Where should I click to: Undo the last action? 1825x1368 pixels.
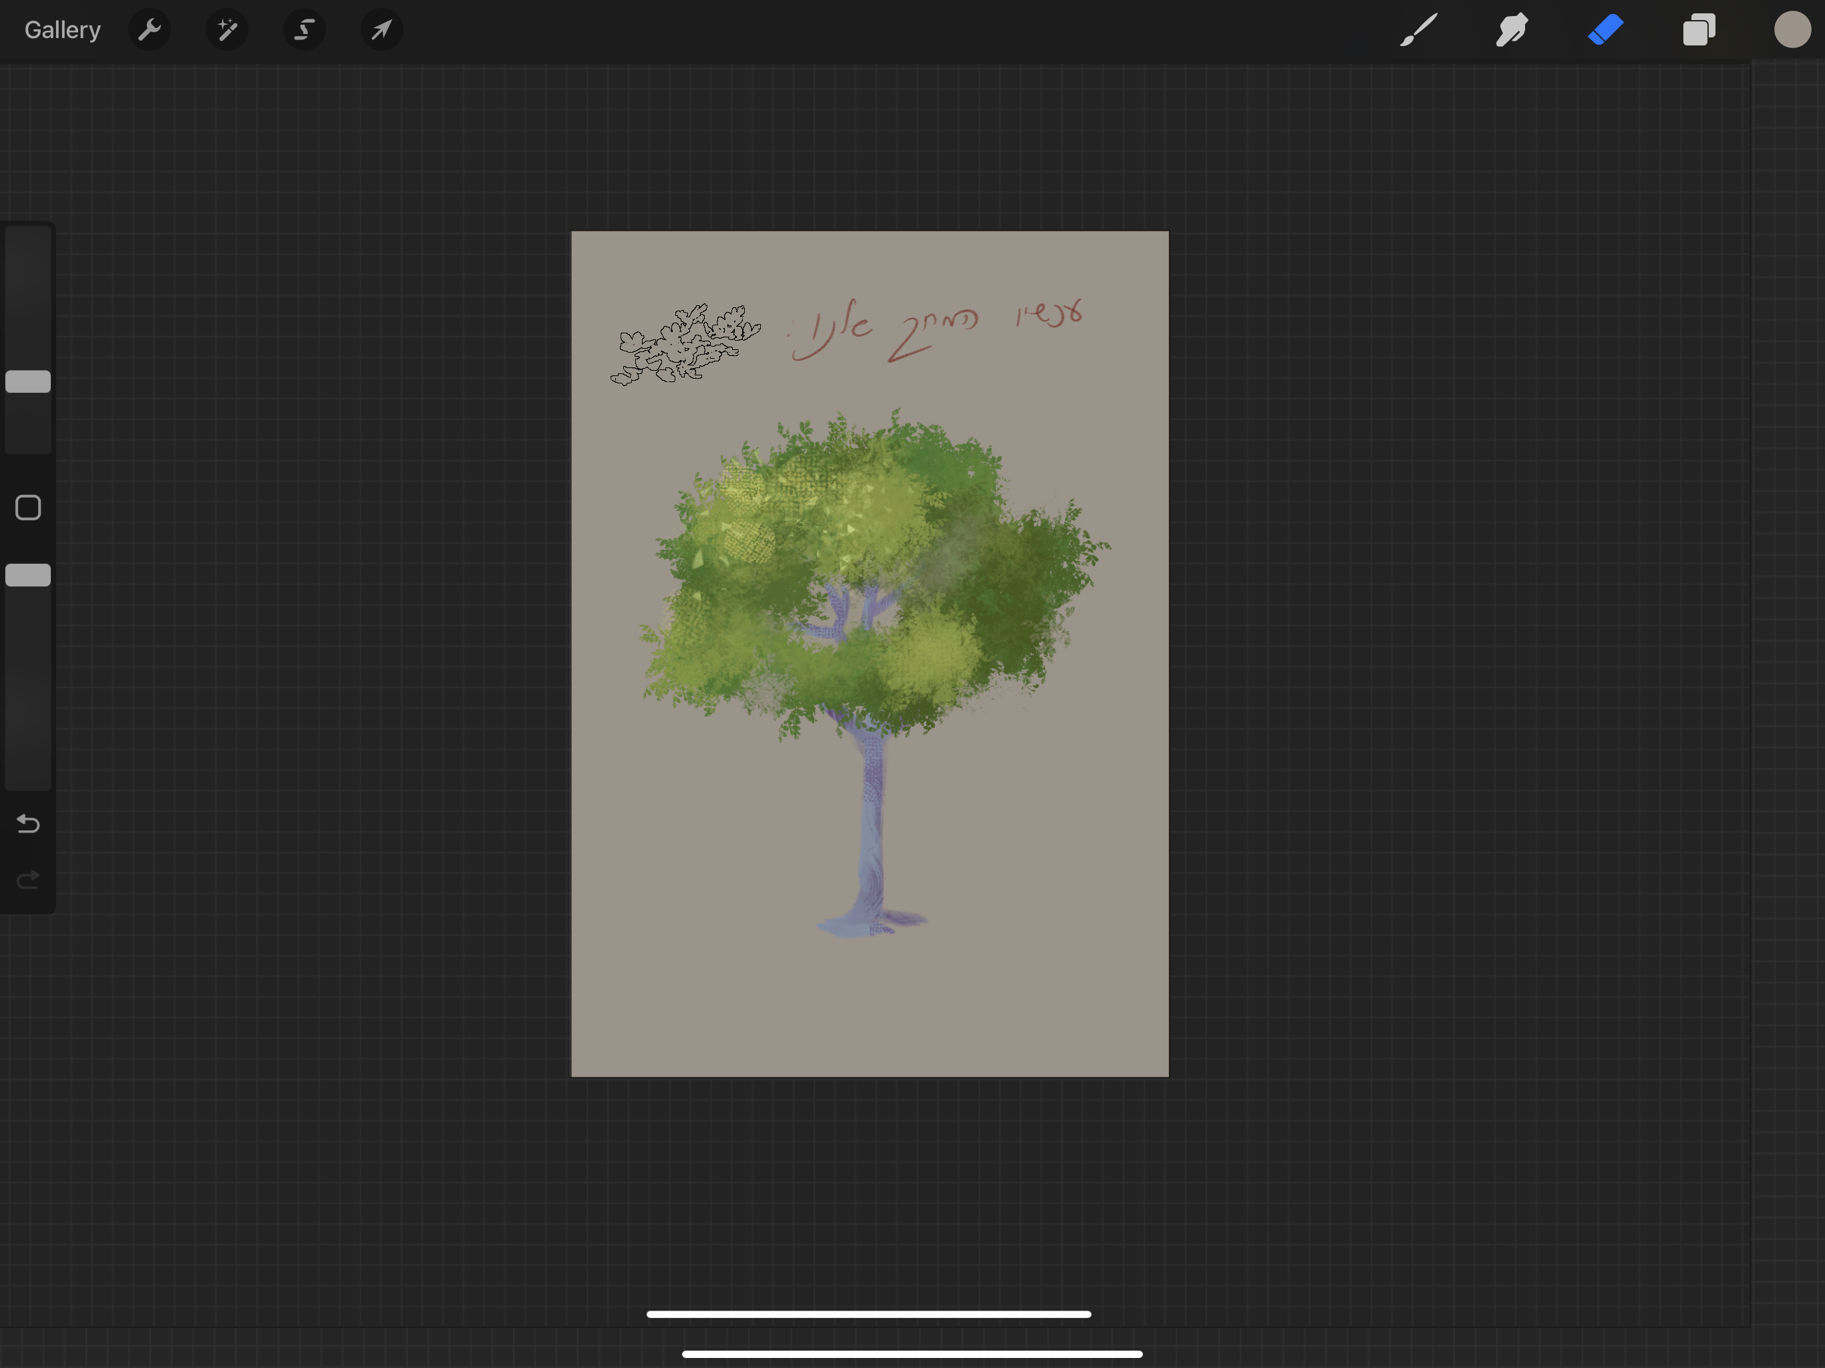[28, 824]
